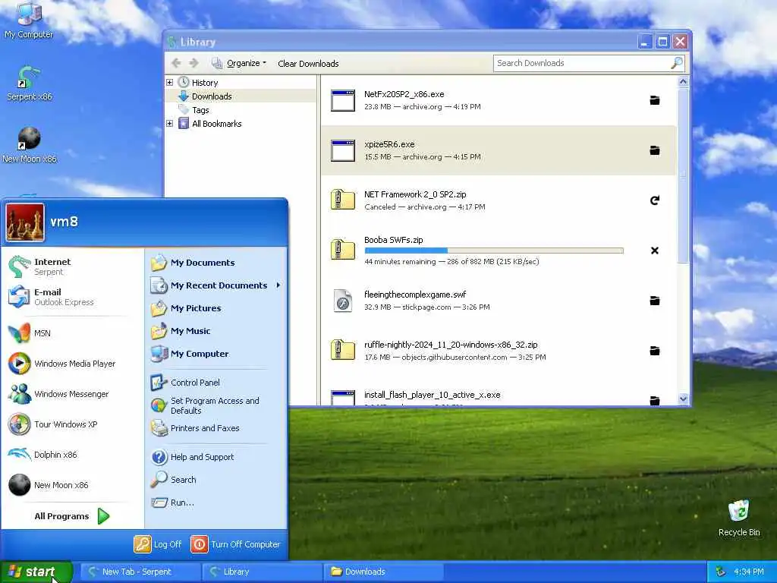The width and height of the screenshot is (777, 583).
Task: Switch to Library taskbar button
Action: pos(262,572)
